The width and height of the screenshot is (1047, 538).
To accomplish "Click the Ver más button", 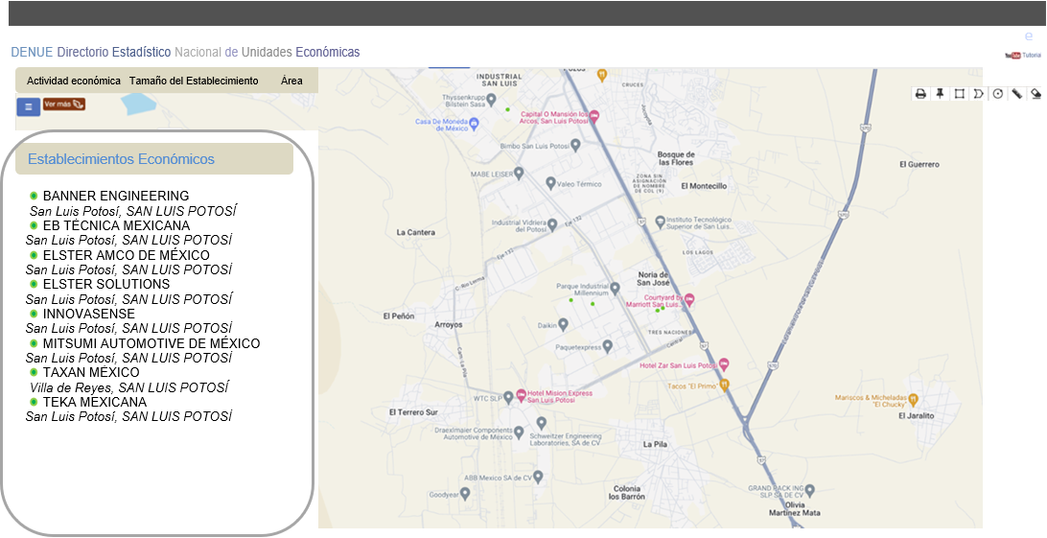I will (64, 105).
